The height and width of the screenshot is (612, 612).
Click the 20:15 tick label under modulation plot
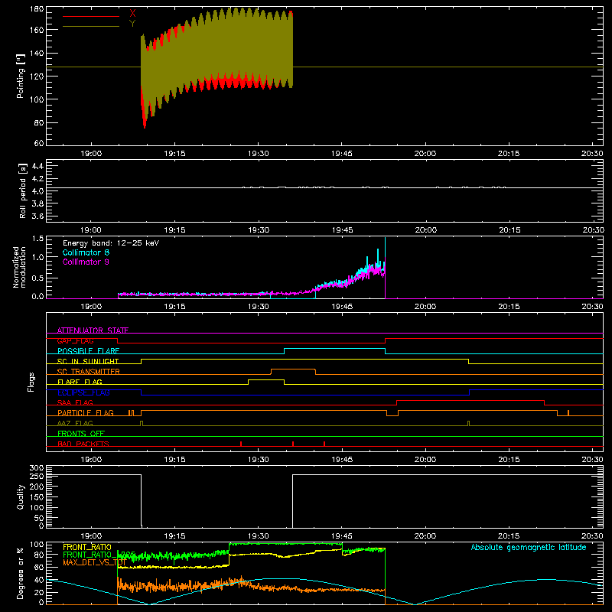(509, 307)
